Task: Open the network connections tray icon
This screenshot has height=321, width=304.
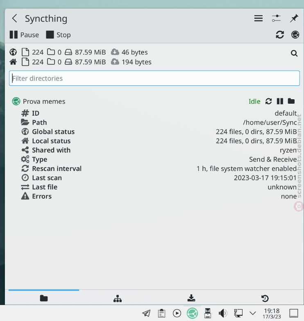Action: (238, 313)
